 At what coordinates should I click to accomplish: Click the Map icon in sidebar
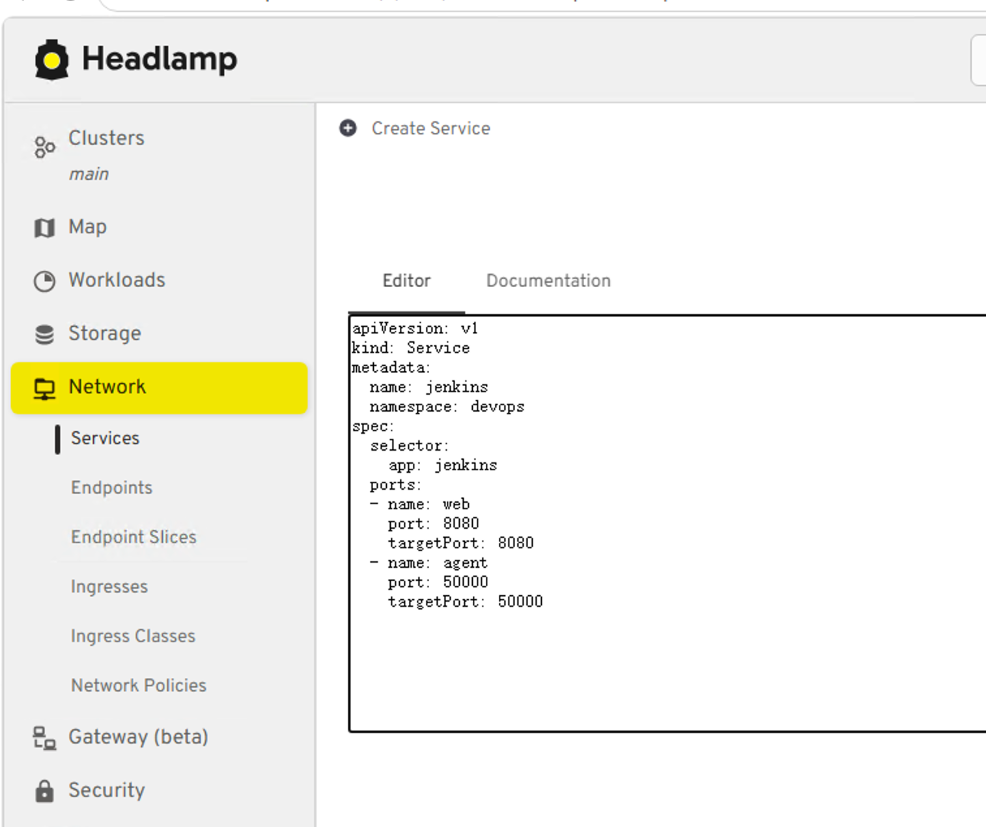point(44,228)
